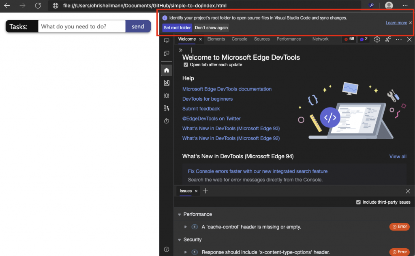Image resolution: width=415 pixels, height=256 pixels.
Task: Expand more tabs double chevron
Action: pos(181,50)
